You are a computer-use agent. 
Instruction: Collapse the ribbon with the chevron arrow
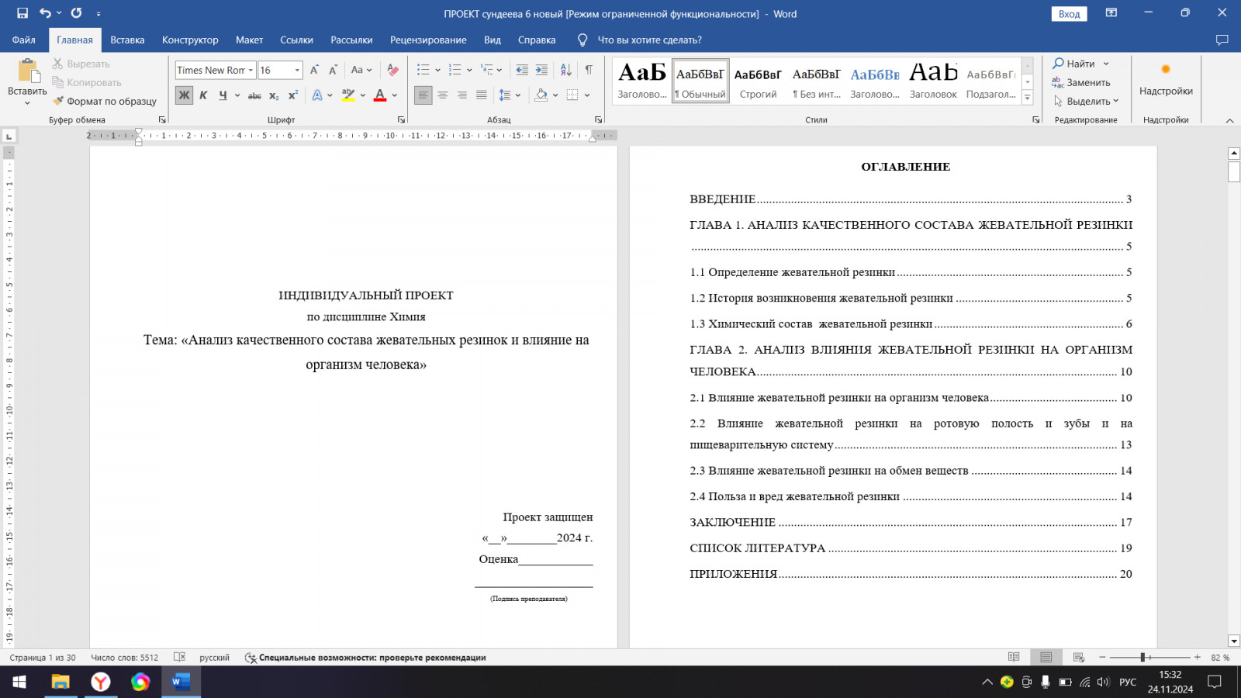point(1229,120)
